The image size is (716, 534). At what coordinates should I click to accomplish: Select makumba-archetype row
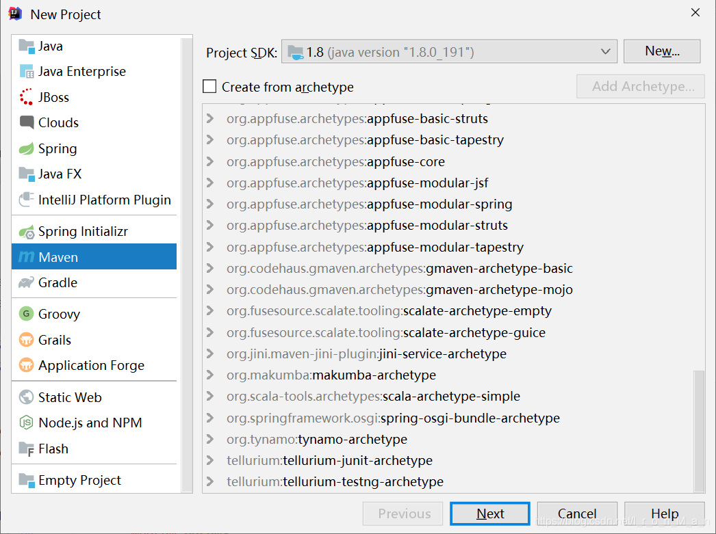coord(448,375)
